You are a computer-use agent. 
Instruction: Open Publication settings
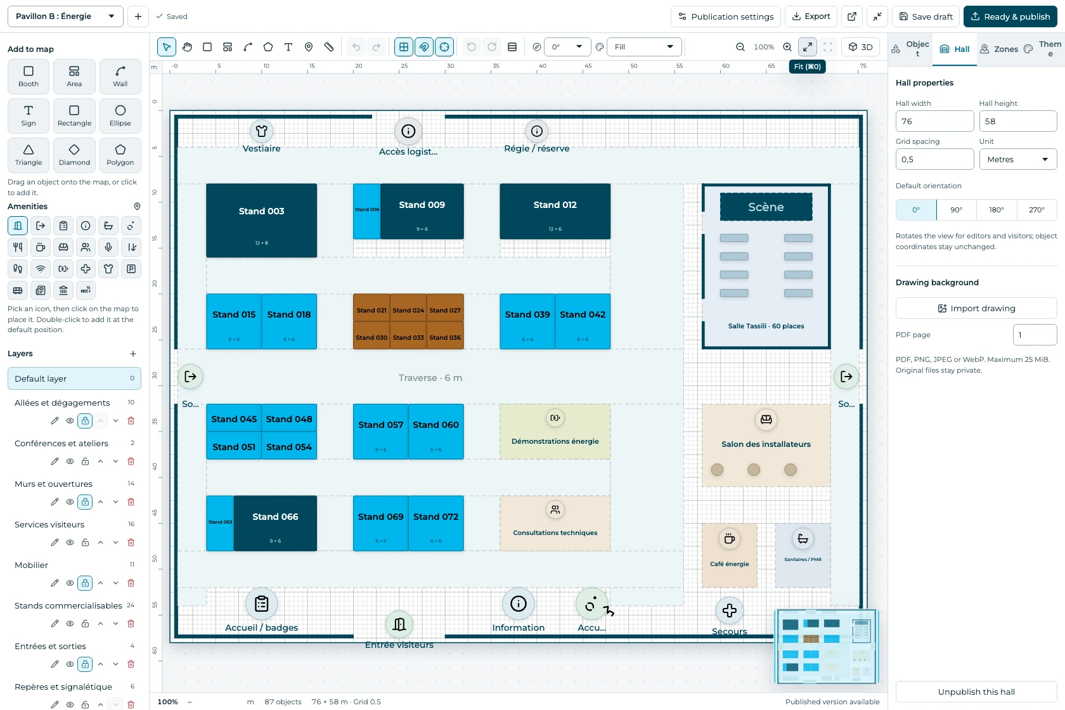pyautogui.click(x=726, y=16)
